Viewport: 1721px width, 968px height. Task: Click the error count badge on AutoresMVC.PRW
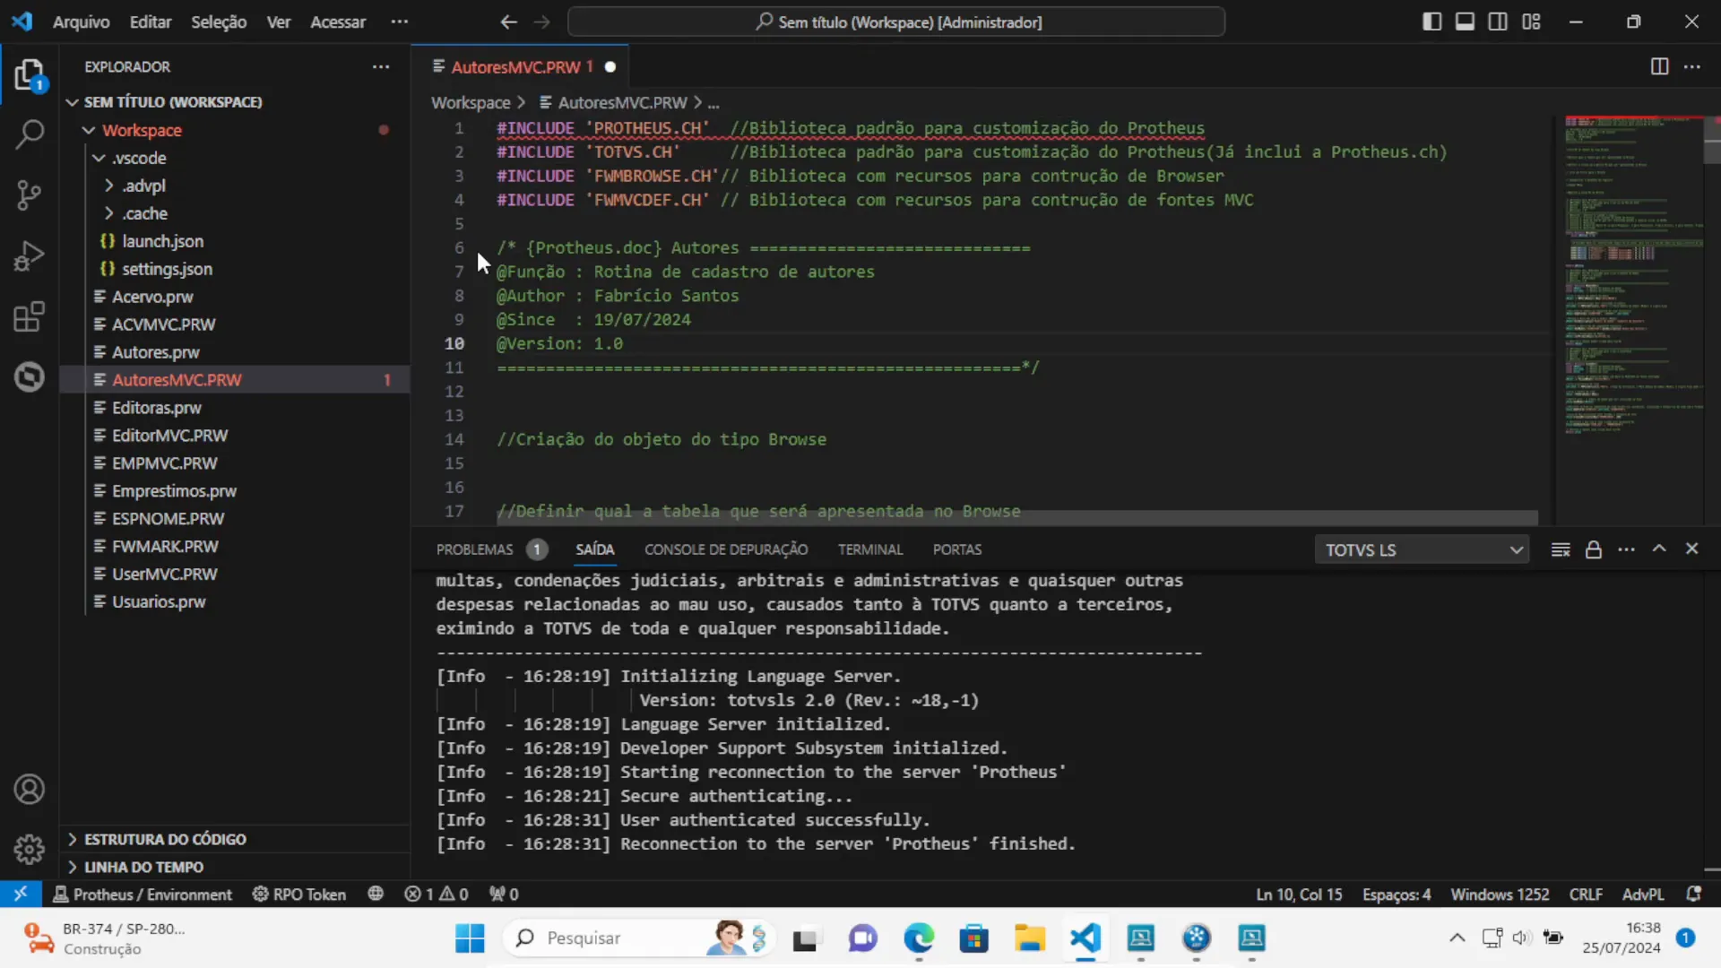click(388, 378)
